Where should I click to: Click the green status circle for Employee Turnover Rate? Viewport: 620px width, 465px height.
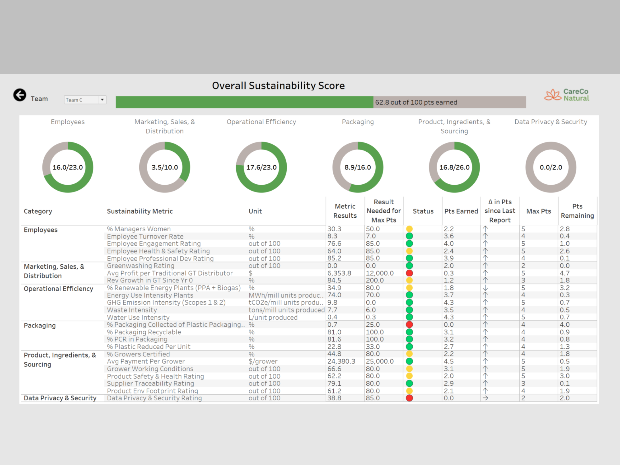click(x=409, y=236)
